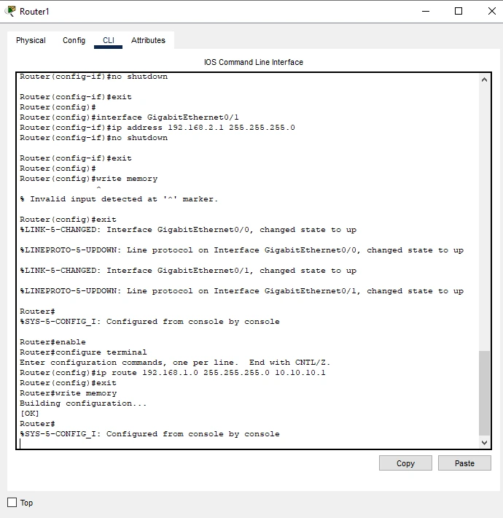Minimize the Router1 window

point(426,11)
